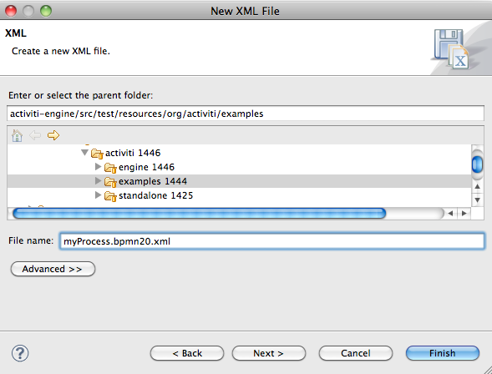The image size is (492, 374).
Task: Click the vertical scrollbar thumb
Action: [477, 164]
